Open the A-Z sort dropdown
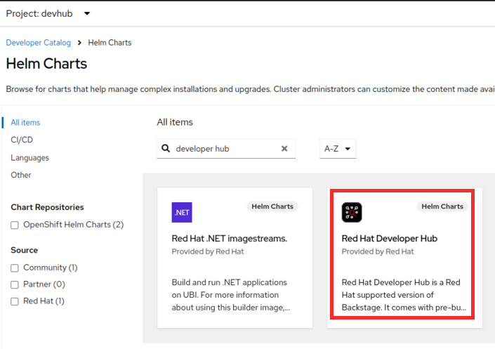495x349 pixels. point(338,149)
